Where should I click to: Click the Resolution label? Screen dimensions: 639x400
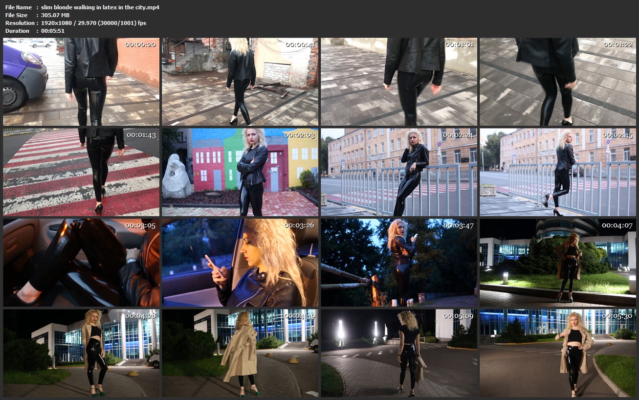tap(20, 23)
